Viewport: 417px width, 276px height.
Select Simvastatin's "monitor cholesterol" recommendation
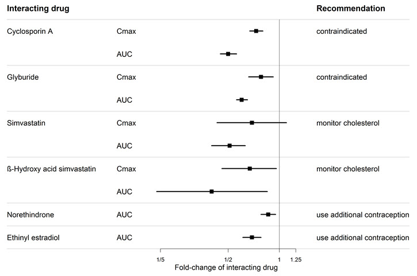[347, 123]
